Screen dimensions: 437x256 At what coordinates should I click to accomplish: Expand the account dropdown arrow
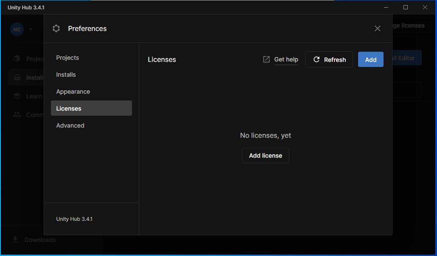[x=31, y=29]
